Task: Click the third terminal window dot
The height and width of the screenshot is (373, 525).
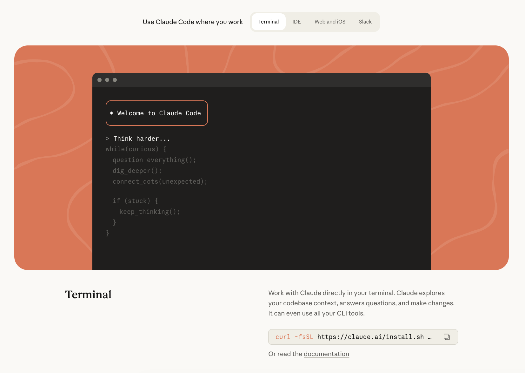Action: 115,80
